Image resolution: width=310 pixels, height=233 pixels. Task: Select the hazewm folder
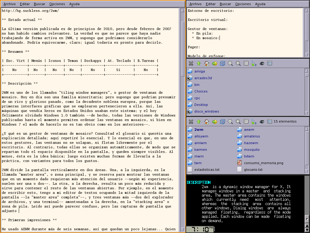248,143
